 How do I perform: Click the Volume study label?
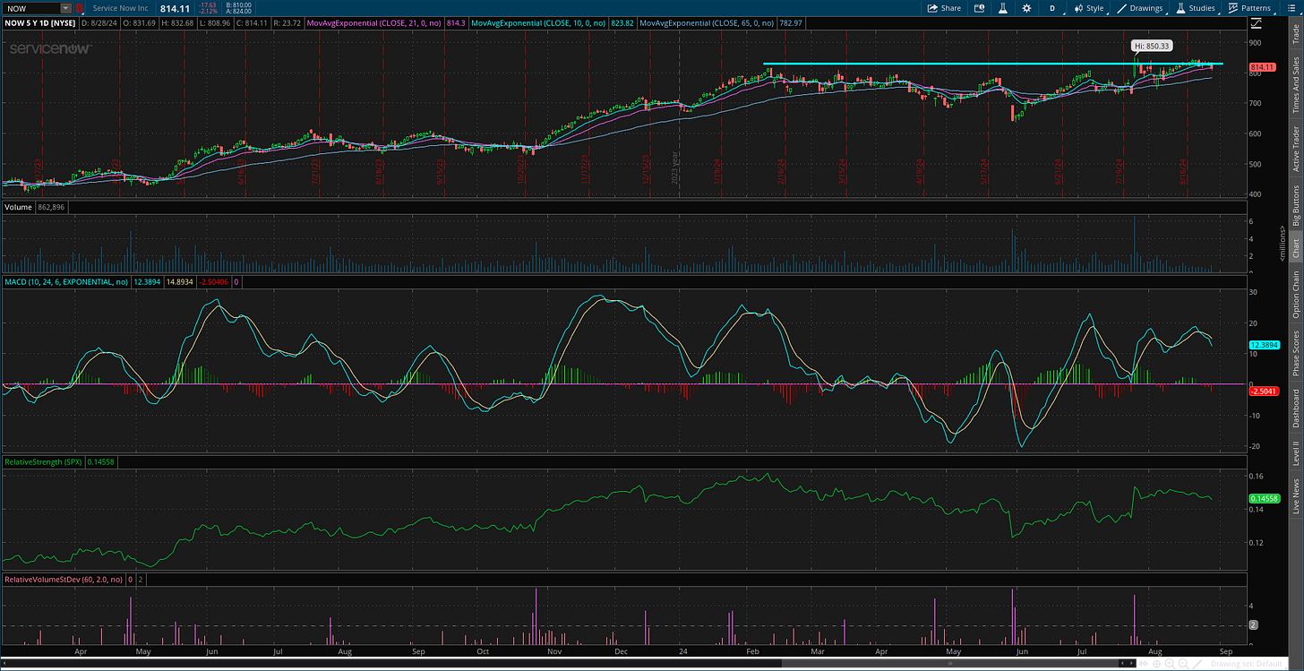point(19,207)
